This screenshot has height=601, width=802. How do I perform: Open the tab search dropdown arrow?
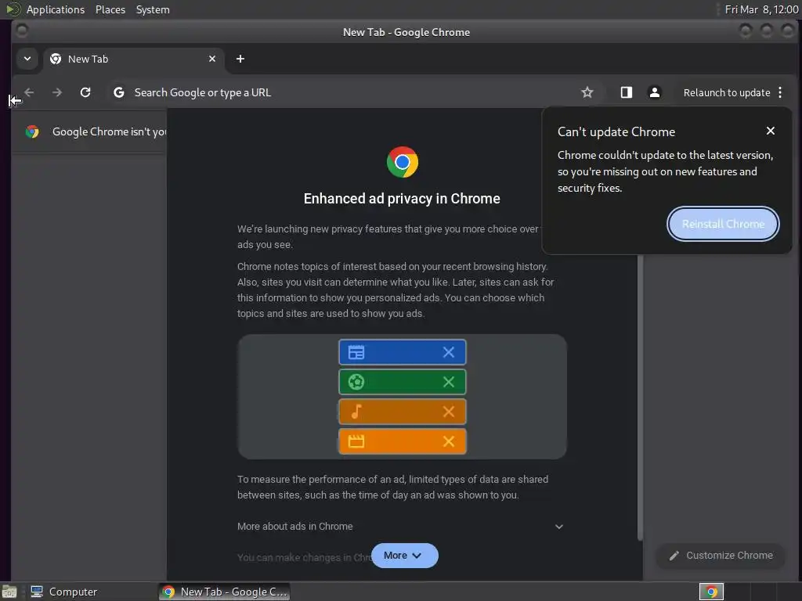[x=27, y=59]
